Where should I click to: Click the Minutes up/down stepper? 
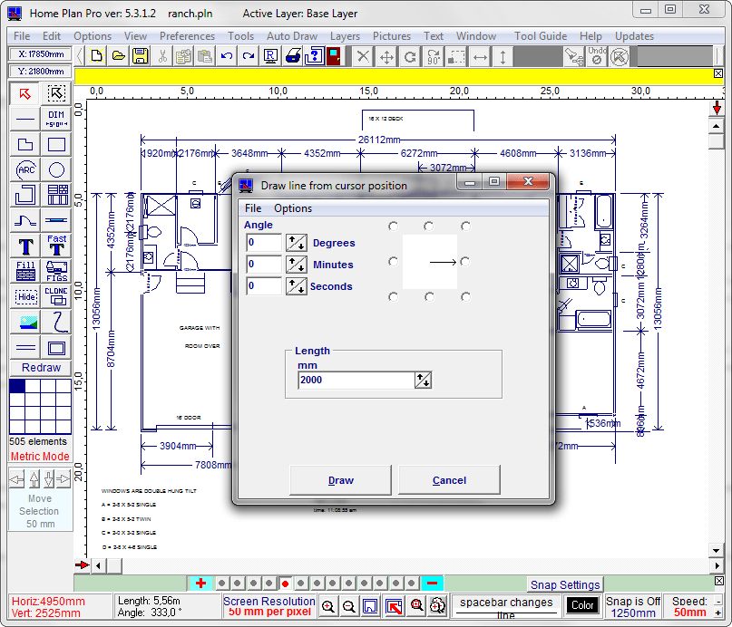tap(296, 265)
